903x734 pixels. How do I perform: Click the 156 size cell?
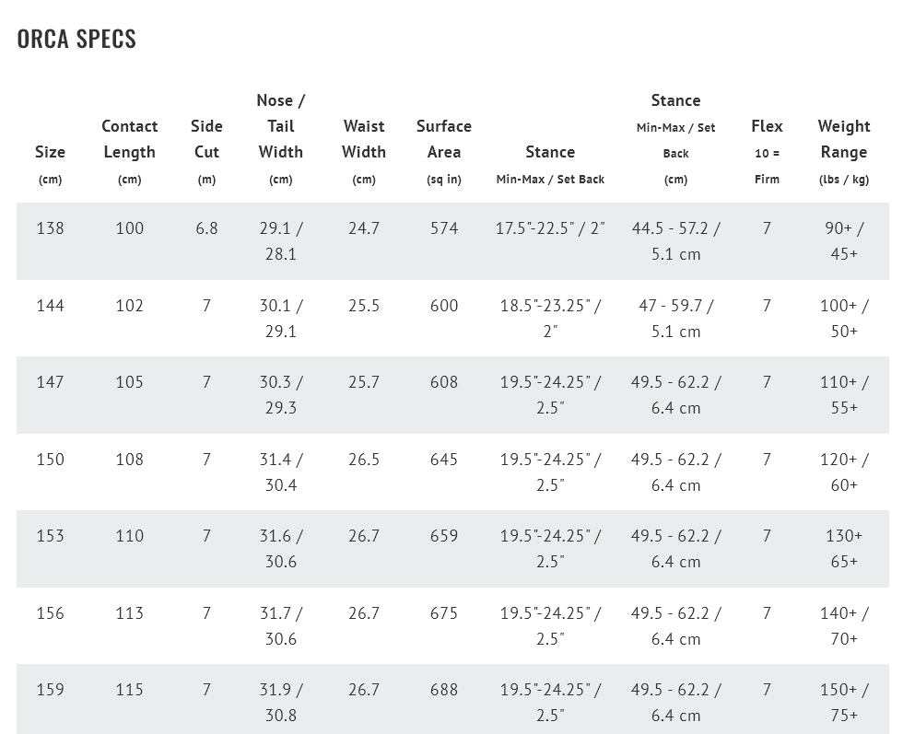point(50,612)
